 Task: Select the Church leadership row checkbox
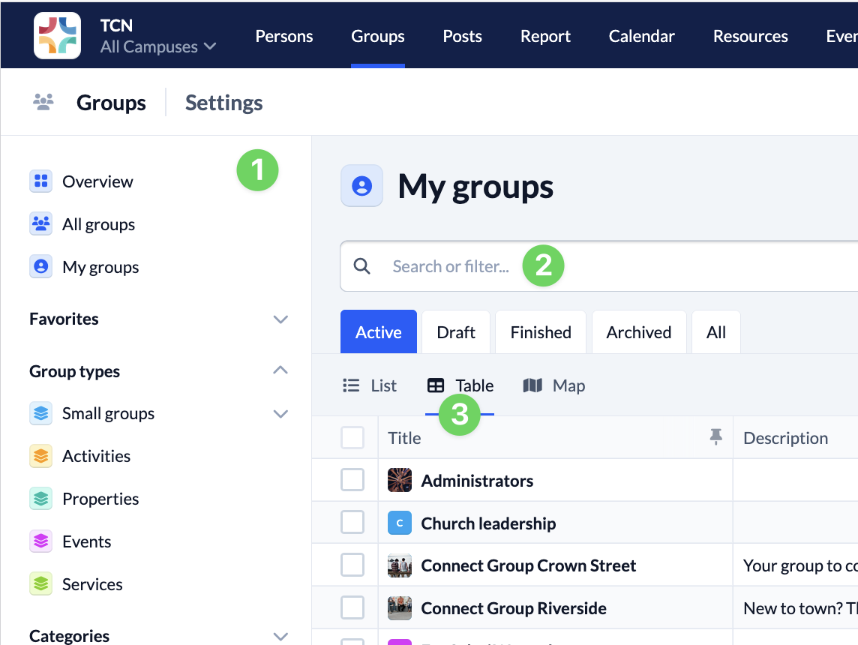click(352, 523)
